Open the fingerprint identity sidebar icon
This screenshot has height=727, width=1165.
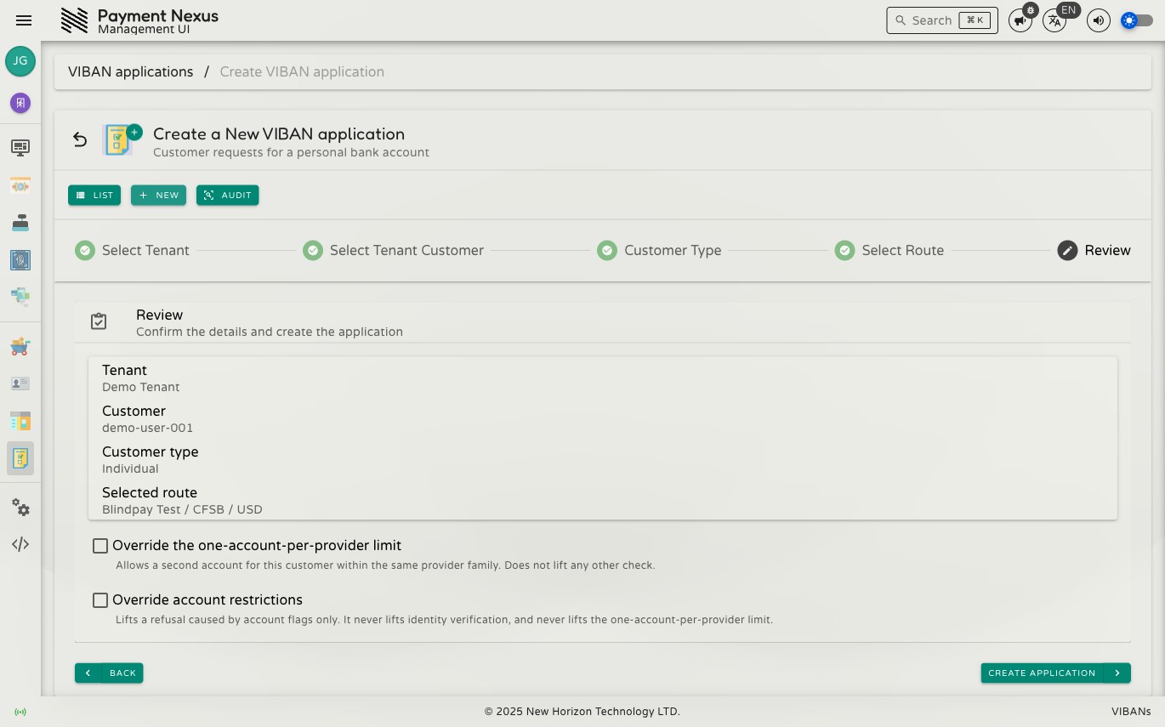[x=20, y=260]
